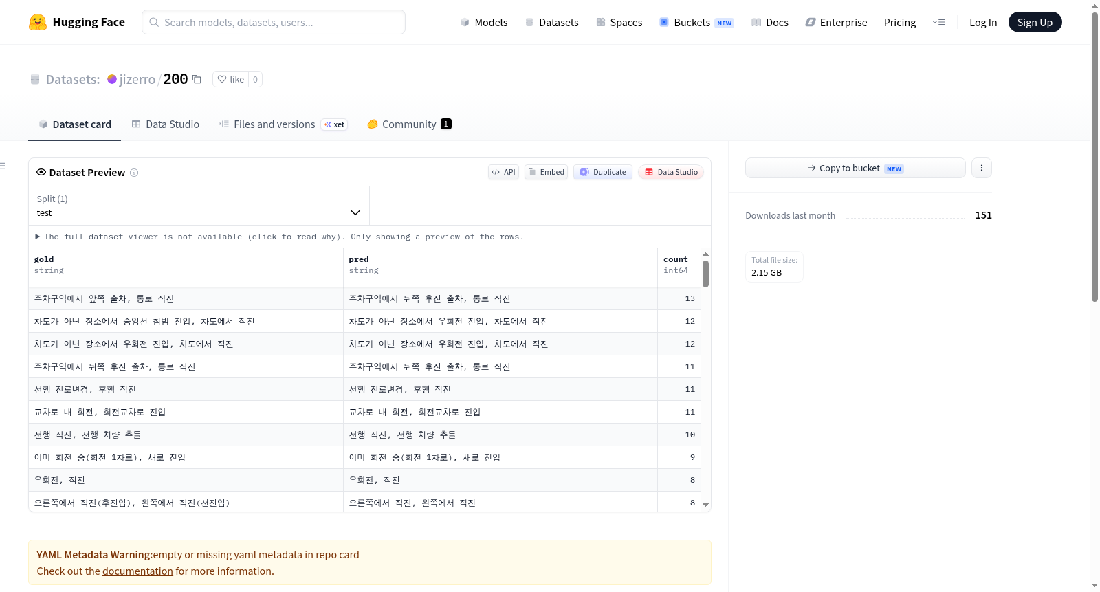Click the eye icon beside Dataset Preview
Screen dimensions: 1100x592
tap(41, 172)
